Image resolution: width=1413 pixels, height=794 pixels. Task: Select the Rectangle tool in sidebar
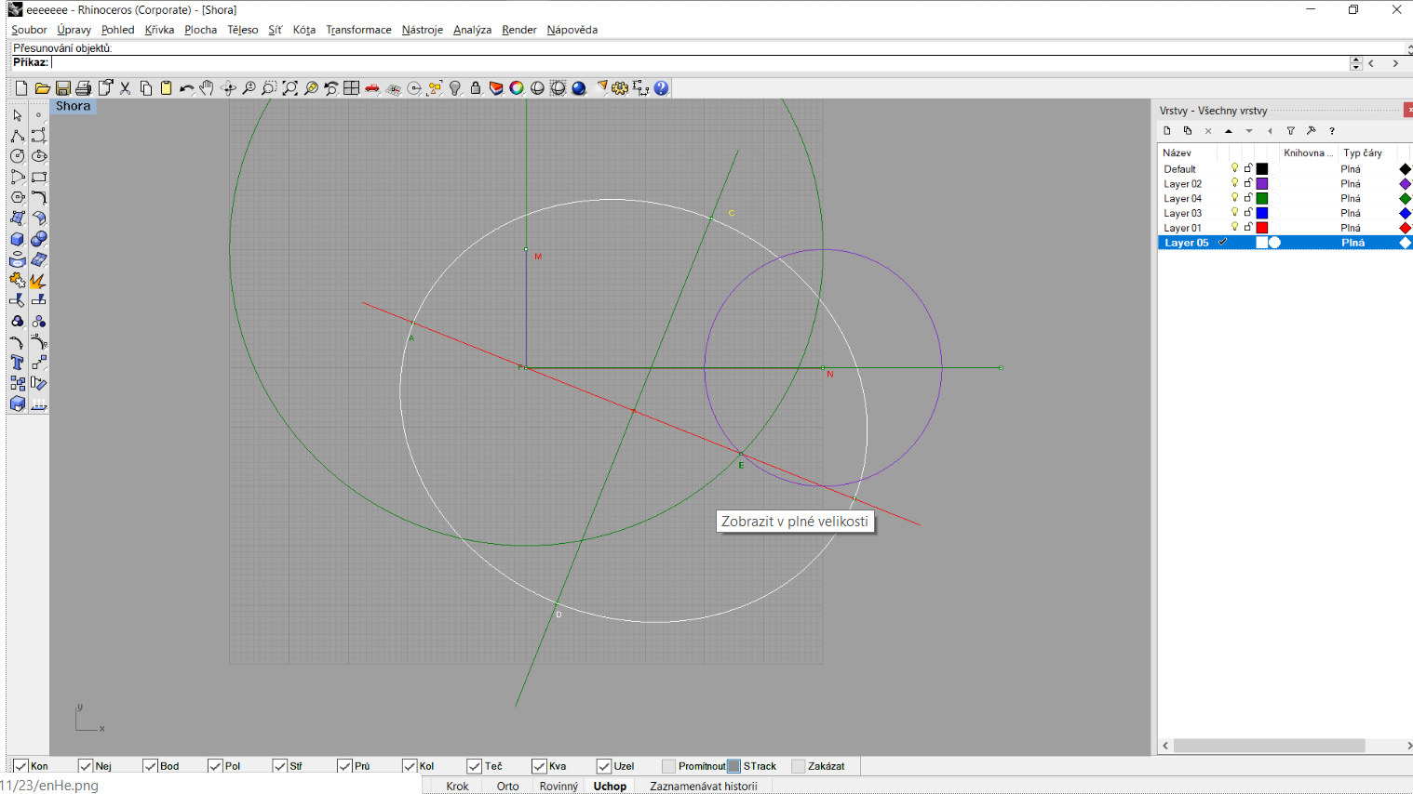(x=38, y=177)
